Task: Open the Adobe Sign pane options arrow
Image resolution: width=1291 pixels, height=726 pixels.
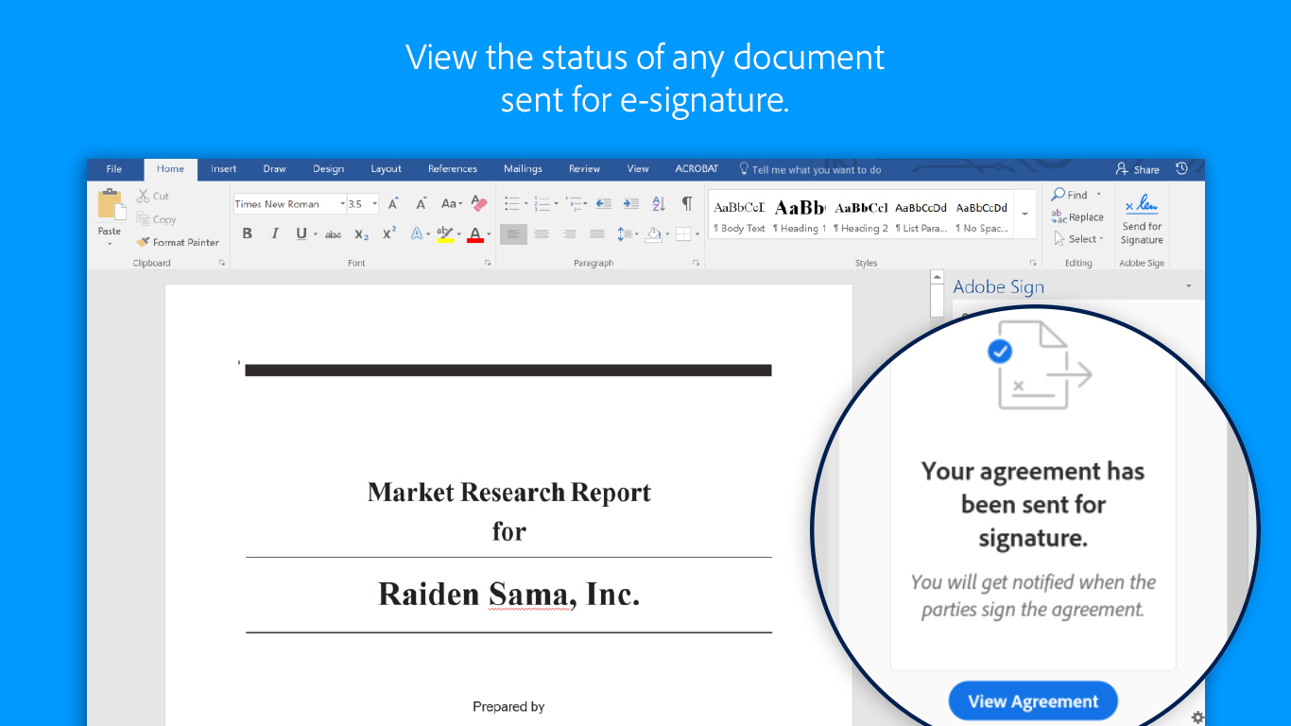Action: click(x=1189, y=286)
